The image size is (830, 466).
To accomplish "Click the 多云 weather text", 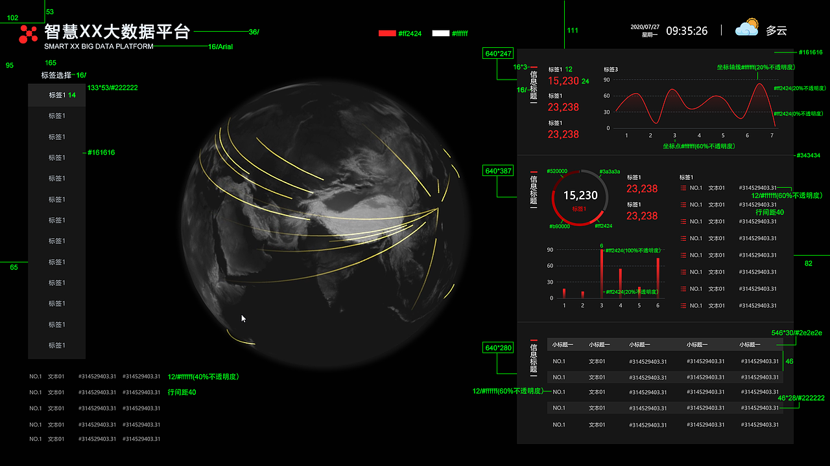I will click(x=776, y=30).
